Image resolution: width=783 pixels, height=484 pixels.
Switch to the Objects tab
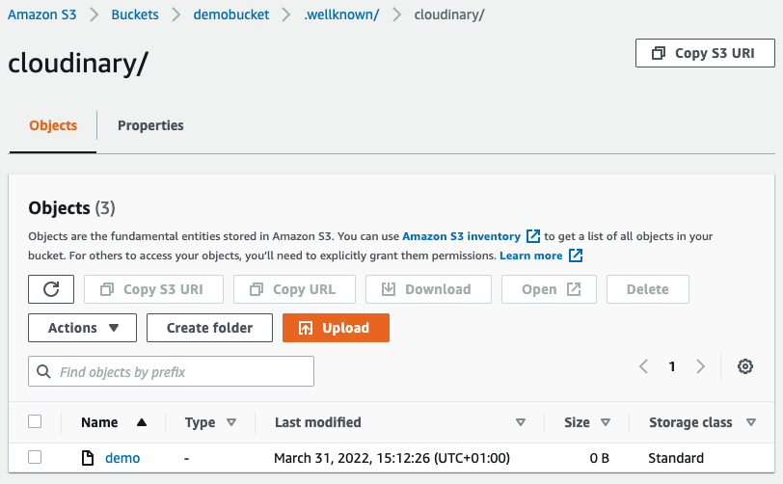pos(53,125)
